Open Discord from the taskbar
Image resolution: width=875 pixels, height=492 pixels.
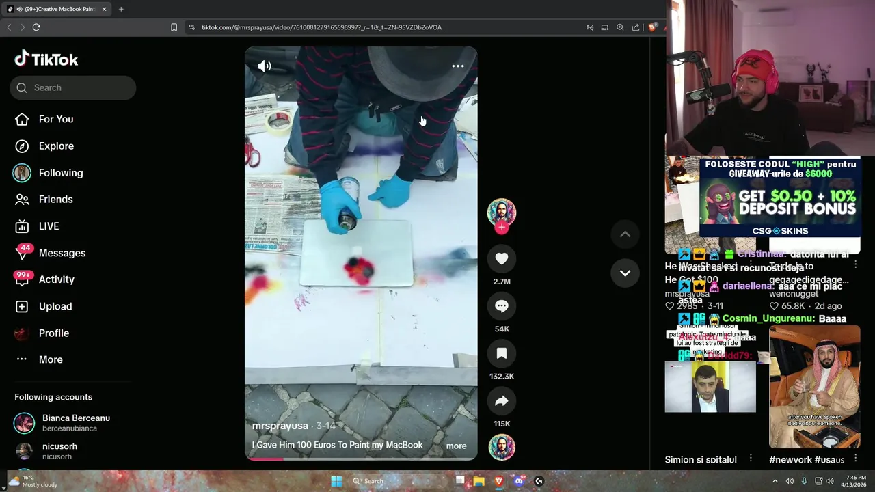519,481
